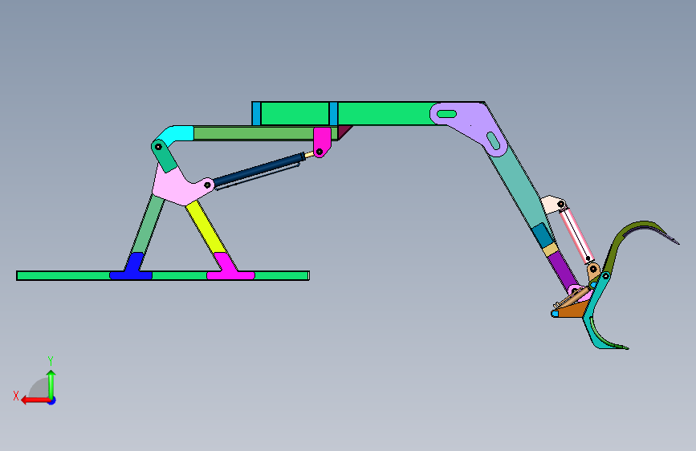The width and height of the screenshot is (696, 451).
Task: Select the teal-green short link near cyan elbow
Action: [165, 156]
